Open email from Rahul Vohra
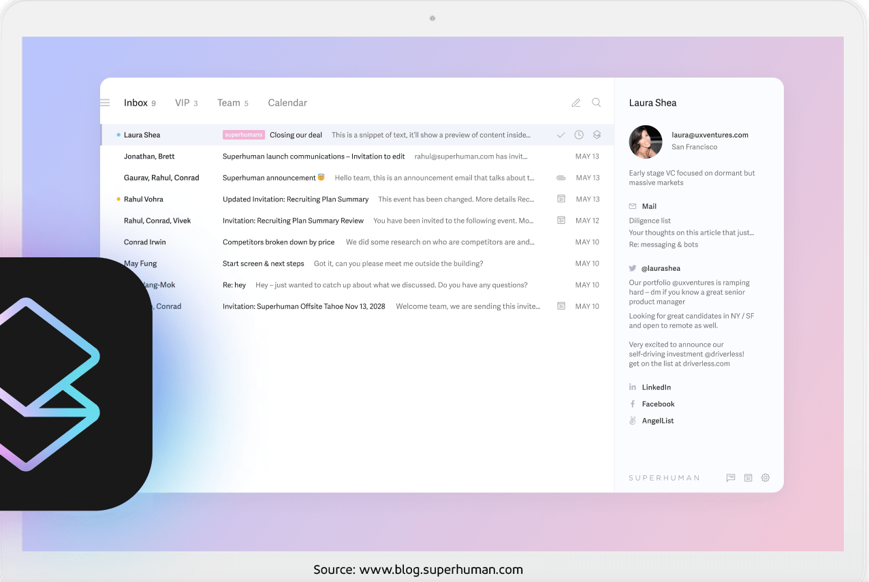Screen dimensions: 869x582 [x=357, y=199]
